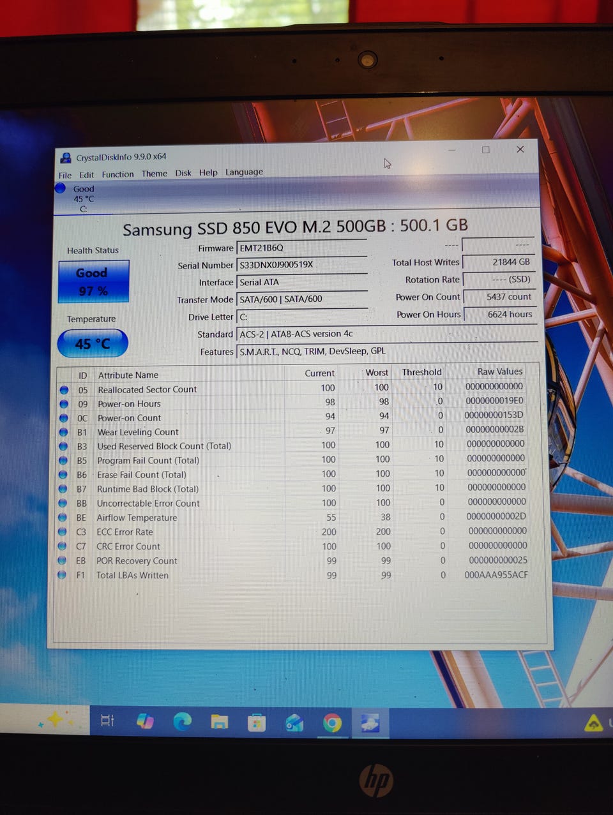Select the Total LBAs Written attribute name

[x=132, y=575]
